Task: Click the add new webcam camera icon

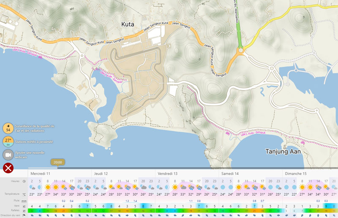Action: [x=8, y=154]
